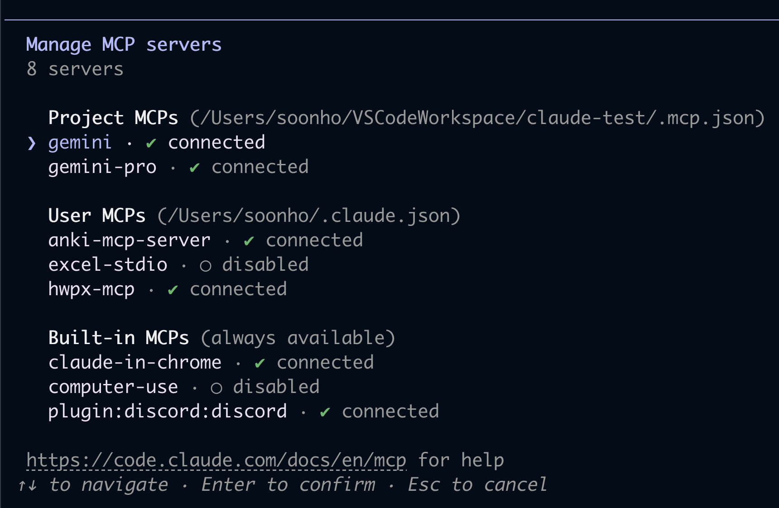Select the claude-in-chrome server entry

211,363
